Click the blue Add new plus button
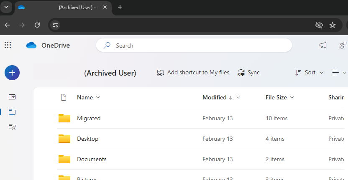Screen dimensions: 348x180 [x=12, y=73]
